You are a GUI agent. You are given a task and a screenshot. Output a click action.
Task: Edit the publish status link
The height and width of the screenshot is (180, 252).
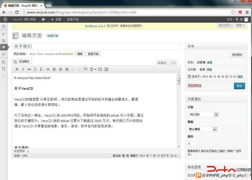click(x=209, y=62)
